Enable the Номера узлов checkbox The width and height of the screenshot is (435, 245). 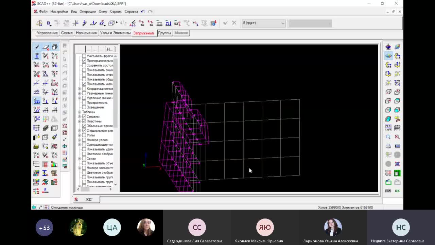[x=84, y=140]
